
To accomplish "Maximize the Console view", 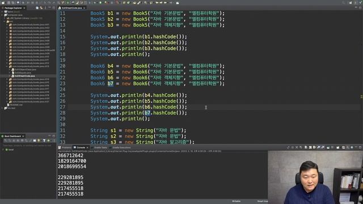I will pos(360,147).
